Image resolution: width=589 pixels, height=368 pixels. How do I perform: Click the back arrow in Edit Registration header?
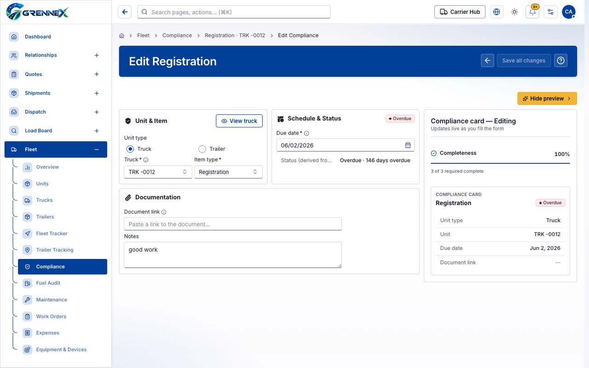point(487,60)
